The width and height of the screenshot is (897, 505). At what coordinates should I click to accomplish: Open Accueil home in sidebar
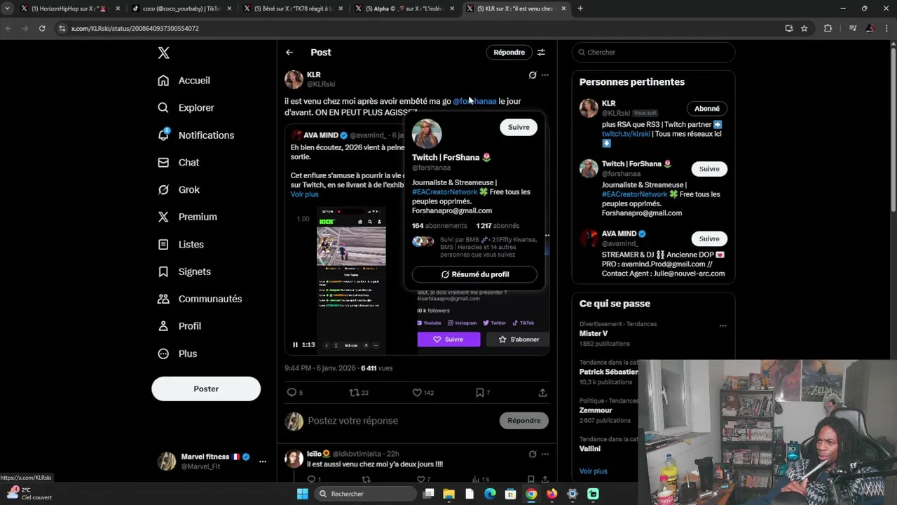tap(184, 81)
